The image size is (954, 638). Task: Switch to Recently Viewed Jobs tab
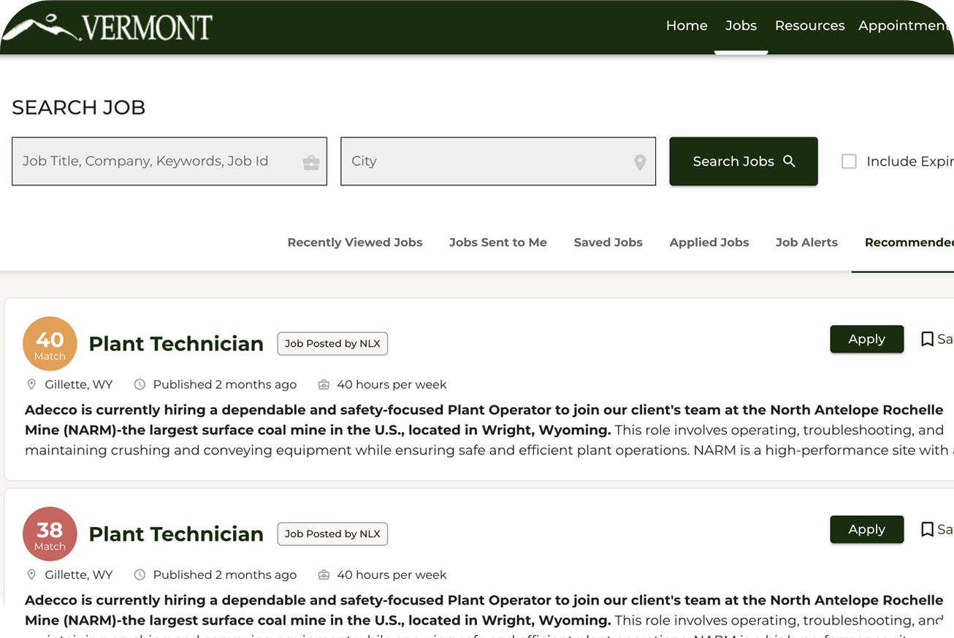tap(355, 242)
